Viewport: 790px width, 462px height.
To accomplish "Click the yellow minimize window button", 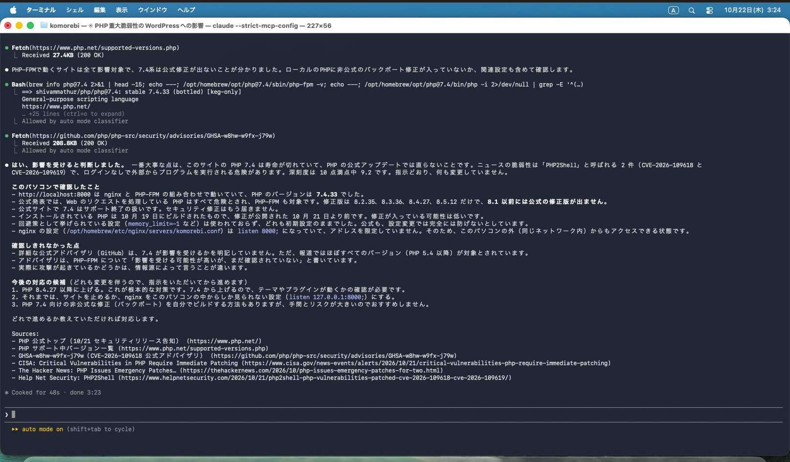I will (x=19, y=25).
